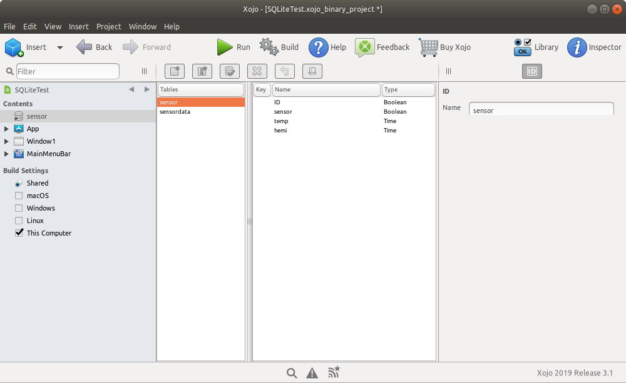The width and height of the screenshot is (626, 383).
Task: Show the warnings and errors panel
Action: tap(312, 373)
